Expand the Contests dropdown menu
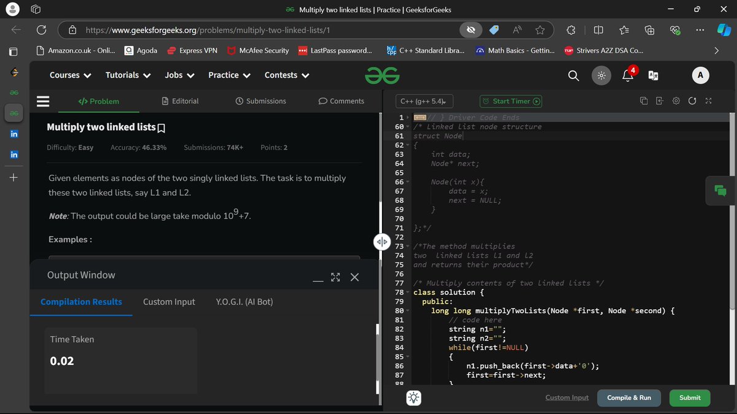Viewport: 737px width, 414px height. [287, 75]
